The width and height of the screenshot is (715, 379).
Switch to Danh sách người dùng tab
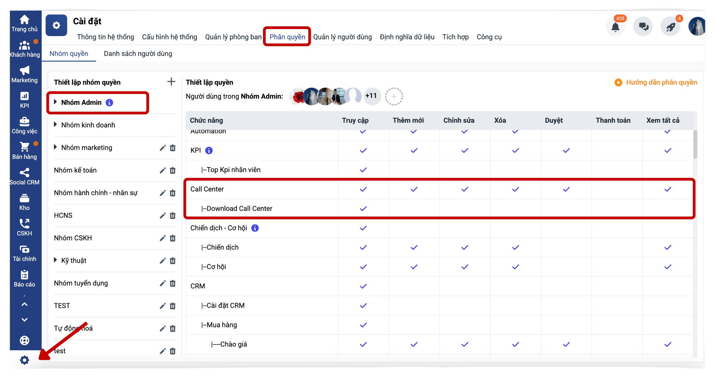click(x=138, y=54)
